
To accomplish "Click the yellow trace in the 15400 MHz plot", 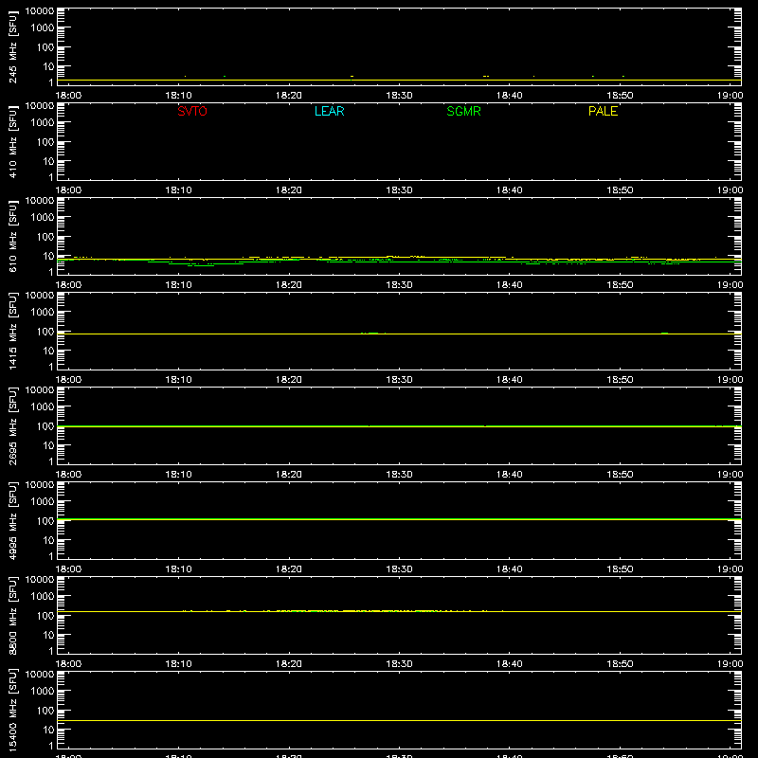I will point(399,721).
